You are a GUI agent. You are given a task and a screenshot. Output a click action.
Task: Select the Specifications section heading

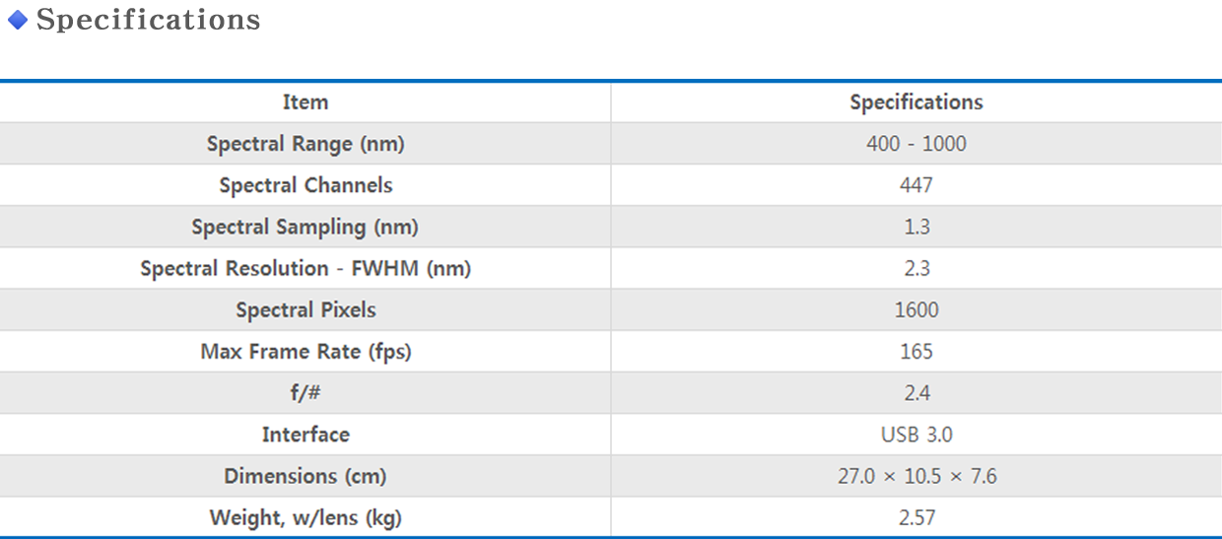coord(148,20)
